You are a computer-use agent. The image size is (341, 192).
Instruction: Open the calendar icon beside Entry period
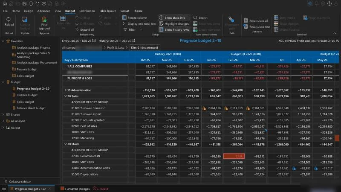point(94,41)
